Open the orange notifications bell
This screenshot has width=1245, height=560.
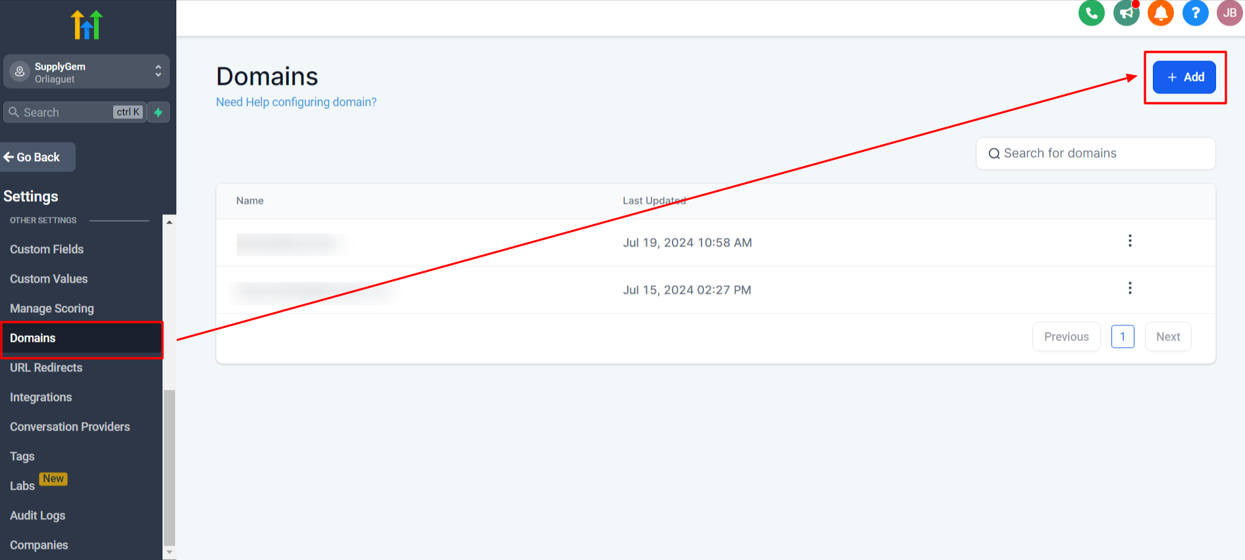[x=1161, y=13]
